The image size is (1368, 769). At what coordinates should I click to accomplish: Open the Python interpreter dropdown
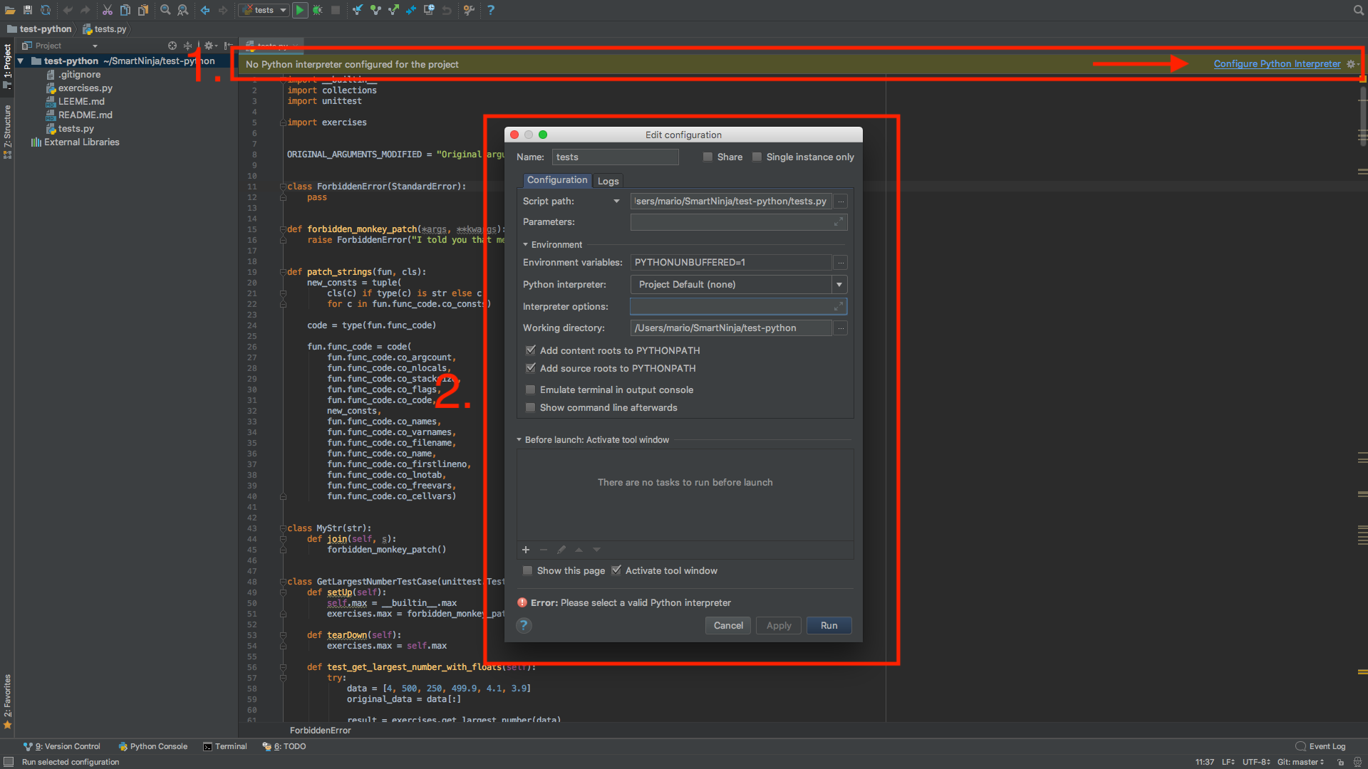(x=839, y=285)
